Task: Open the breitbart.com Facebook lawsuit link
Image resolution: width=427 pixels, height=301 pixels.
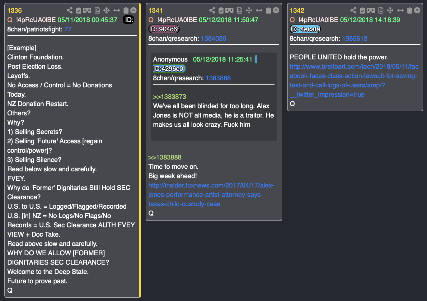Action: pyautogui.click(x=354, y=81)
